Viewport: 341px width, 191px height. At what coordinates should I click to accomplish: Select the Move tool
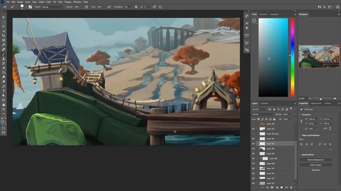point(4,17)
